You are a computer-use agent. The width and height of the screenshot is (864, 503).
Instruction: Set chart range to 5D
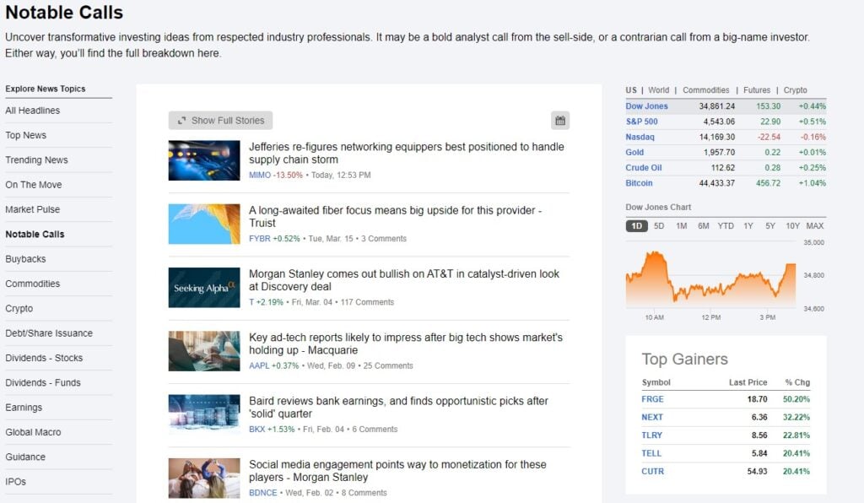pos(658,226)
